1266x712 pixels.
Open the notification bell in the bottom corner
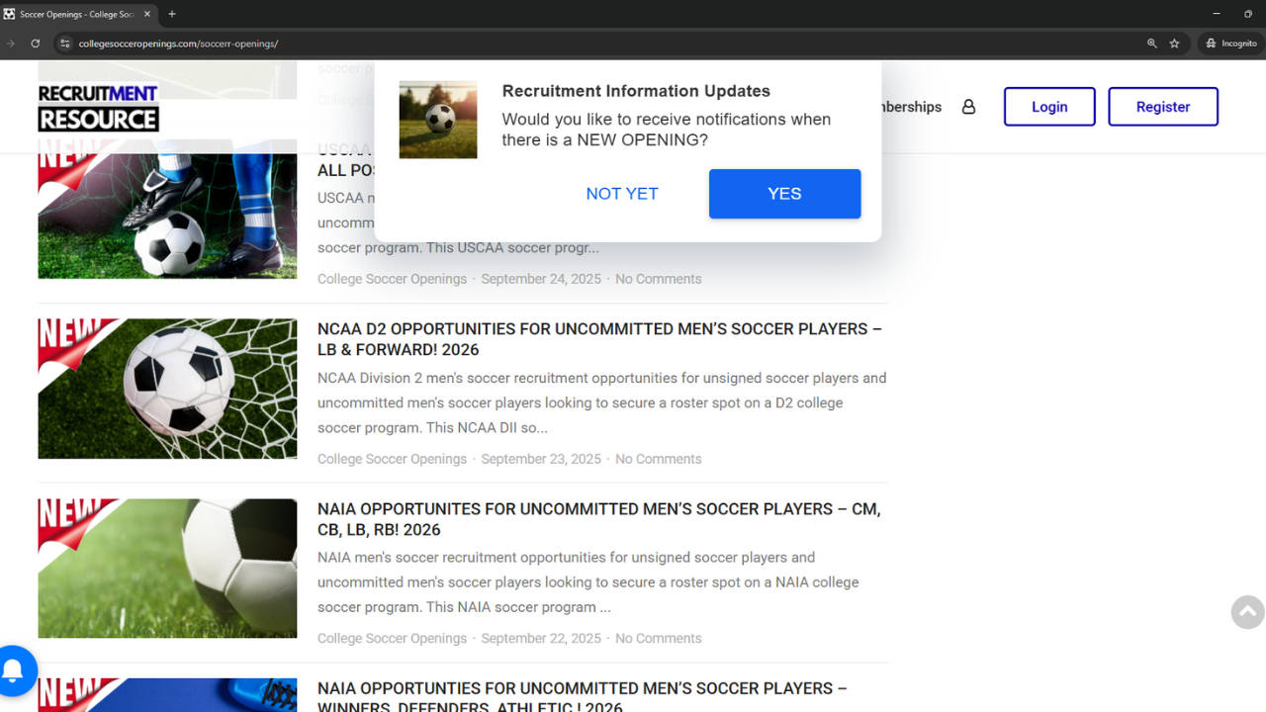click(x=14, y=670)
